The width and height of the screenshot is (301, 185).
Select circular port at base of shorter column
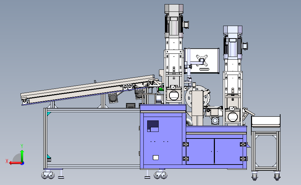pyautogui.click(x=233, y=117)
